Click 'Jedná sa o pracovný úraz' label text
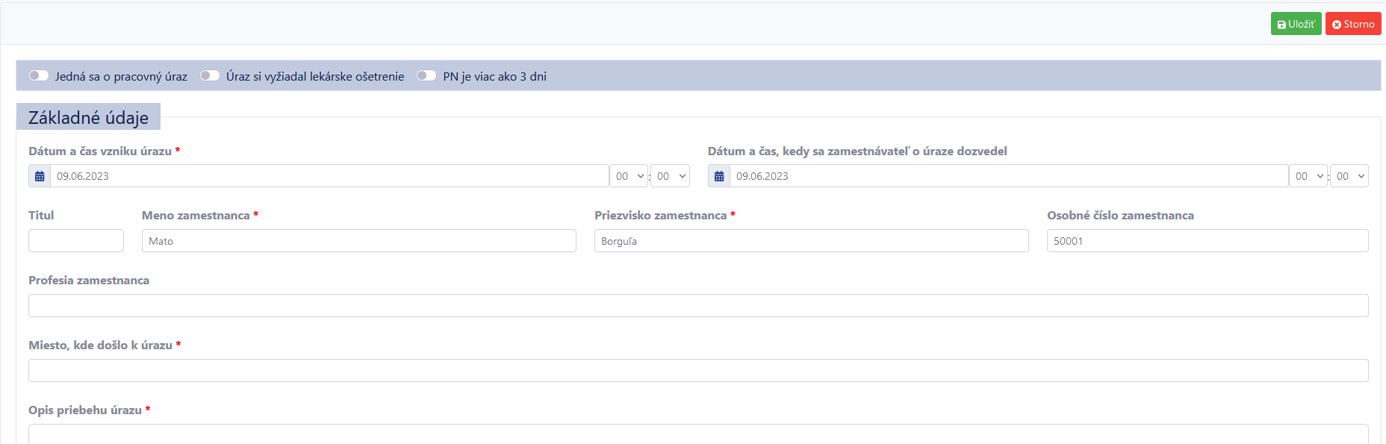 coord(121,76)
